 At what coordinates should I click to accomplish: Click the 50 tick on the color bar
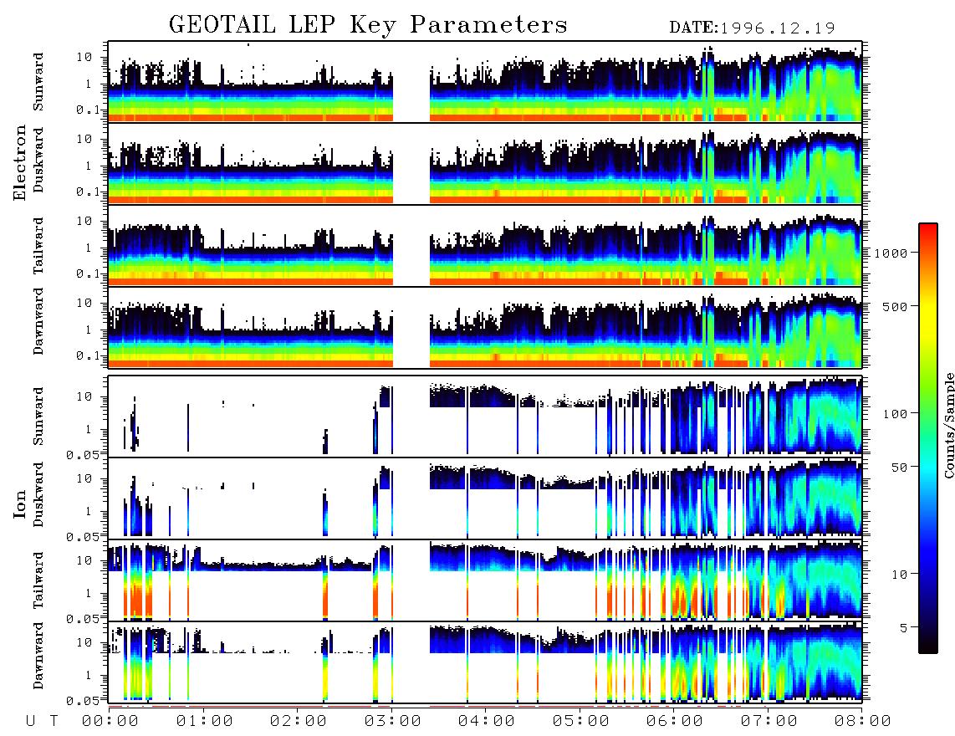coord(899,468)
